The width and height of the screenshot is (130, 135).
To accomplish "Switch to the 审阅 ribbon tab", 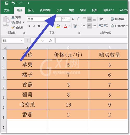I will (x=83, y=10).
